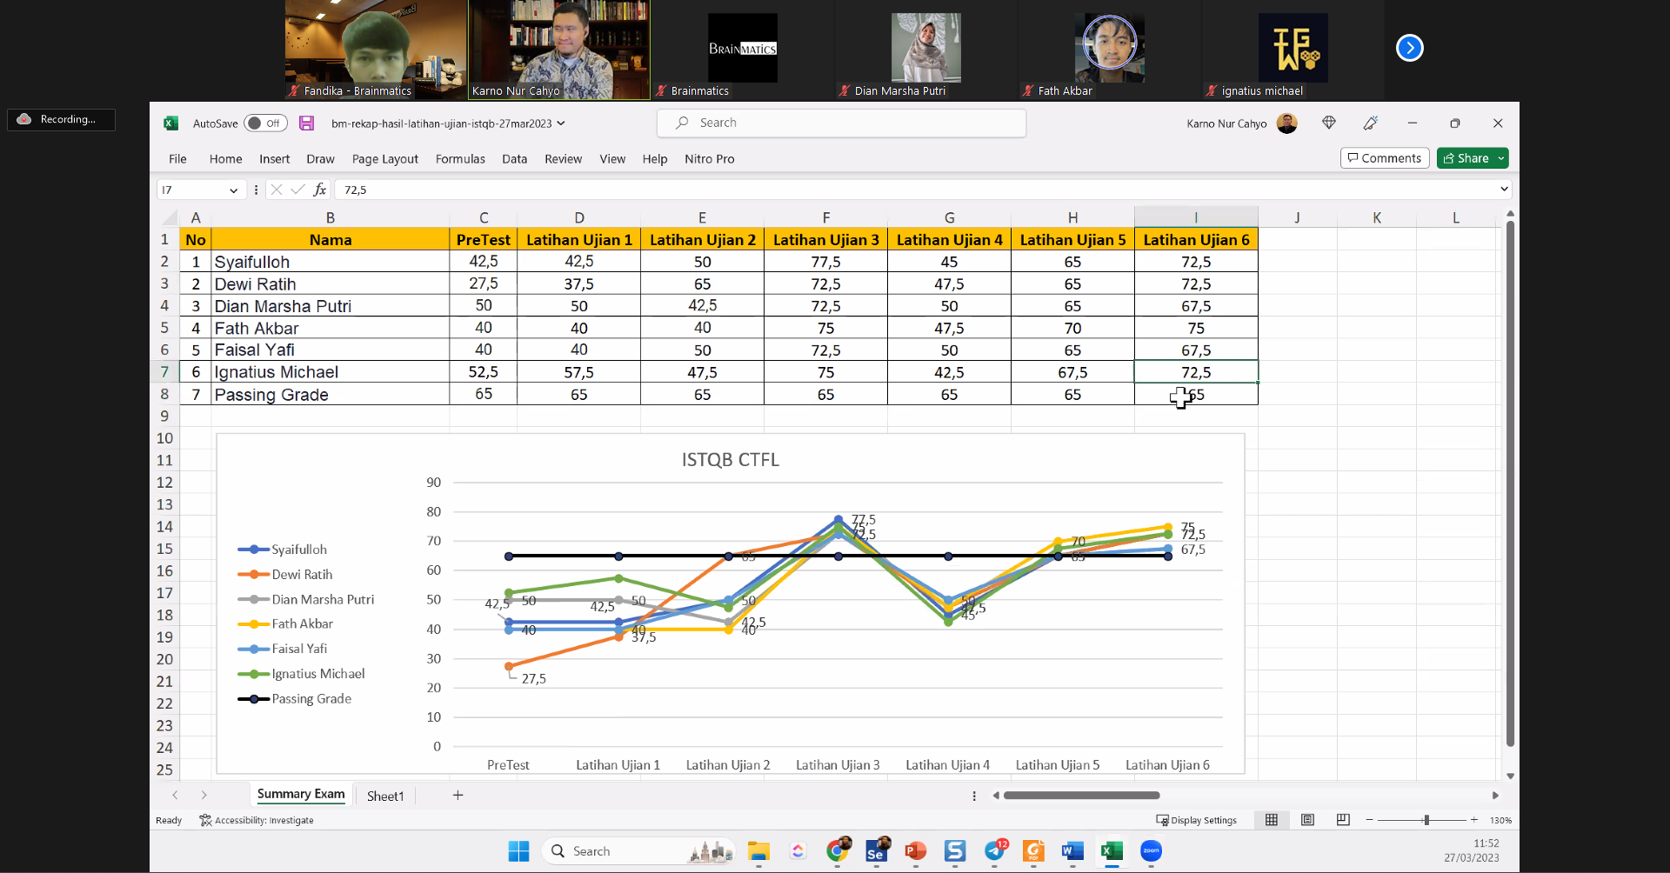Click the Save icon in title bar
Image resolution: width=1670 pixels, height=873 pixels.
coord(306,123)
